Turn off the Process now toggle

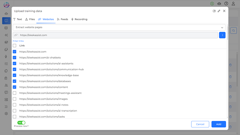[x=21, y=122]
